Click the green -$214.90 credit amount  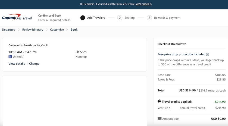[x=220, y=102]
